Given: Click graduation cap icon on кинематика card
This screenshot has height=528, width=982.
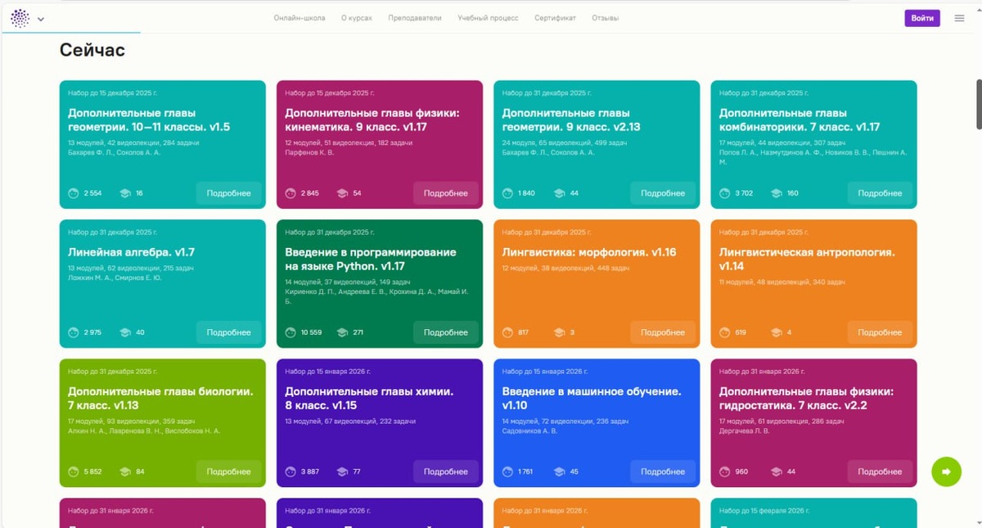Looking at the screenshot, I should pyautogui.click(x=342, y=193).
